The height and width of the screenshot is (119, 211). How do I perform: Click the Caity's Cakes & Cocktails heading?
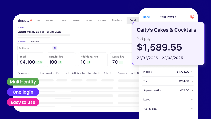(x=166, y=30)
